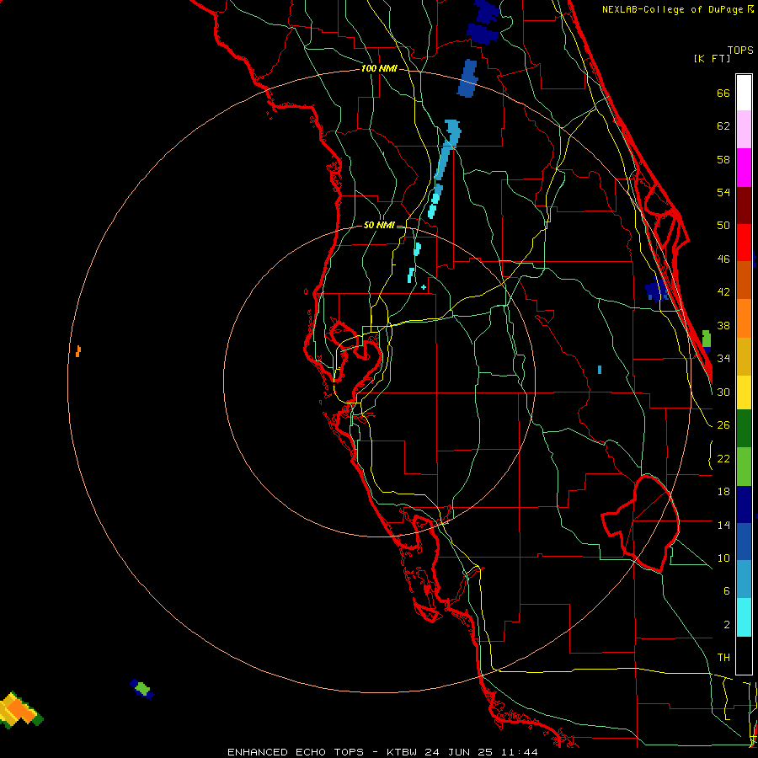Click the '6' legend value
This screenshot has height=758, width=758.
pyautogui.click(x=727, y=590)
